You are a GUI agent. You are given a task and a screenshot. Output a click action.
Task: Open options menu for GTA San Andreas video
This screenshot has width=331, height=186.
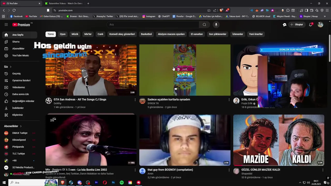[135, 100]
